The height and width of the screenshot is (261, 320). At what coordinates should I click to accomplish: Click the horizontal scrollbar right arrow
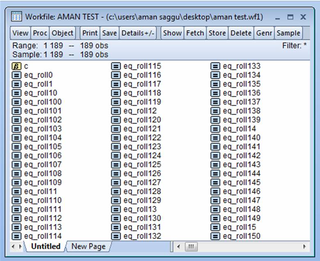(304, 247)
